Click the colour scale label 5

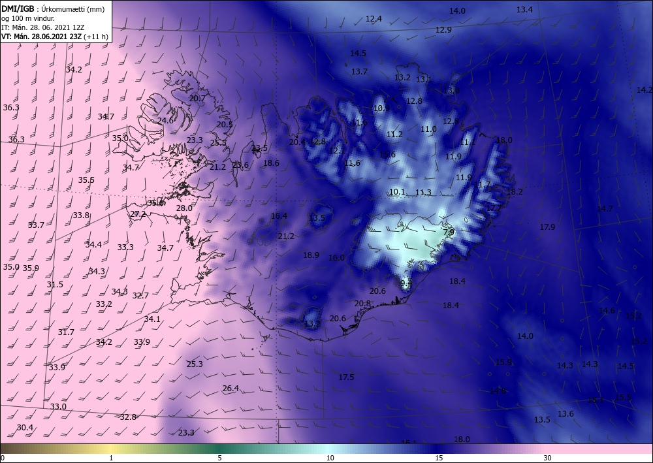[x=219, y=458]
